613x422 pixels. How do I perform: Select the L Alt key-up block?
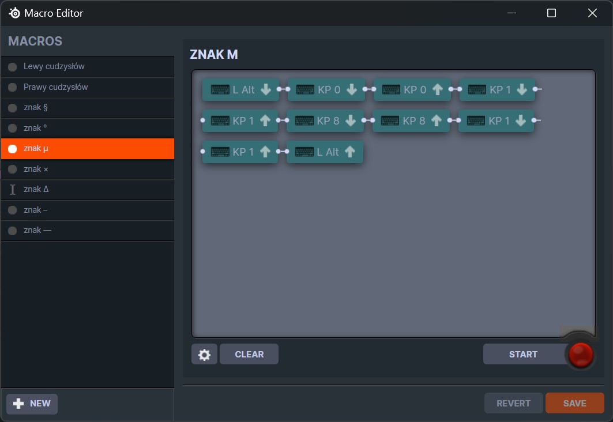point(325,152)
